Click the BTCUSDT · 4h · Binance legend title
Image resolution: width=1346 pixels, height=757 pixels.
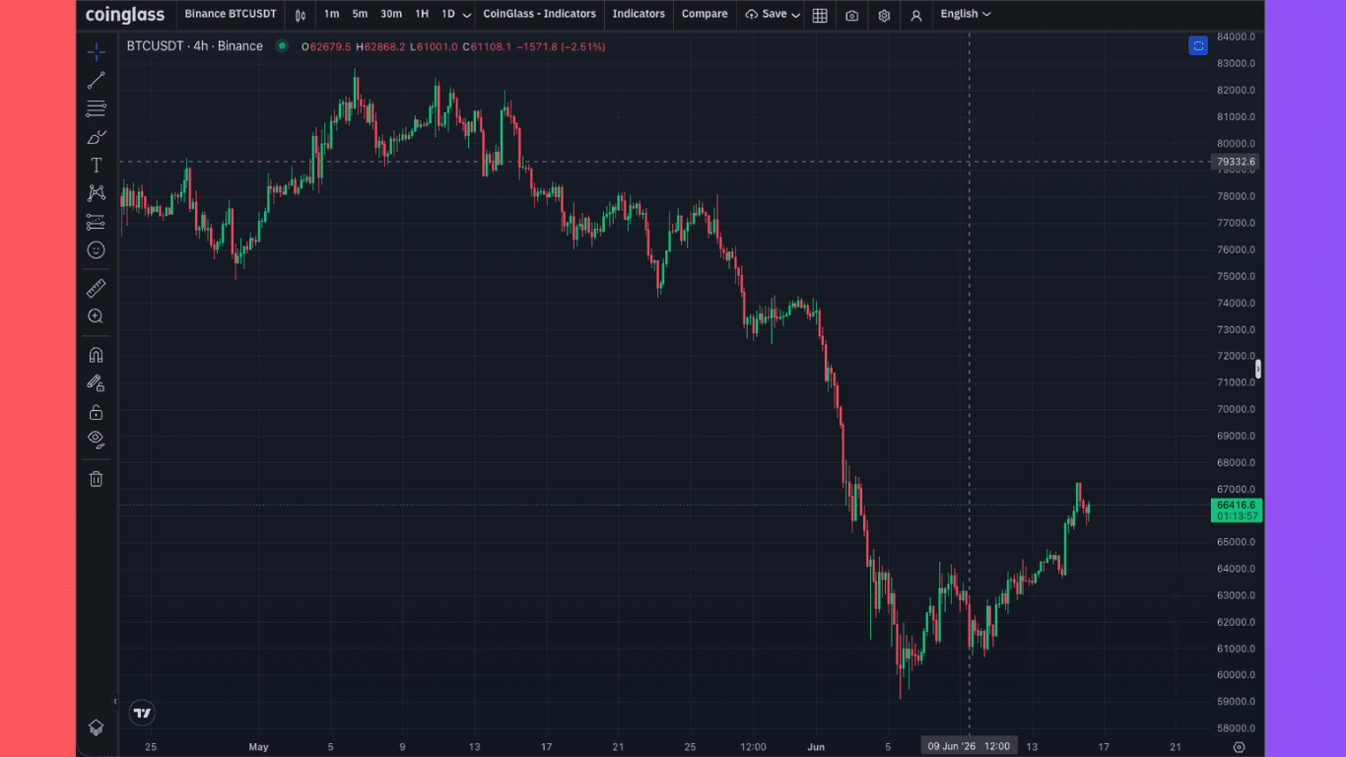coord(194,46)
